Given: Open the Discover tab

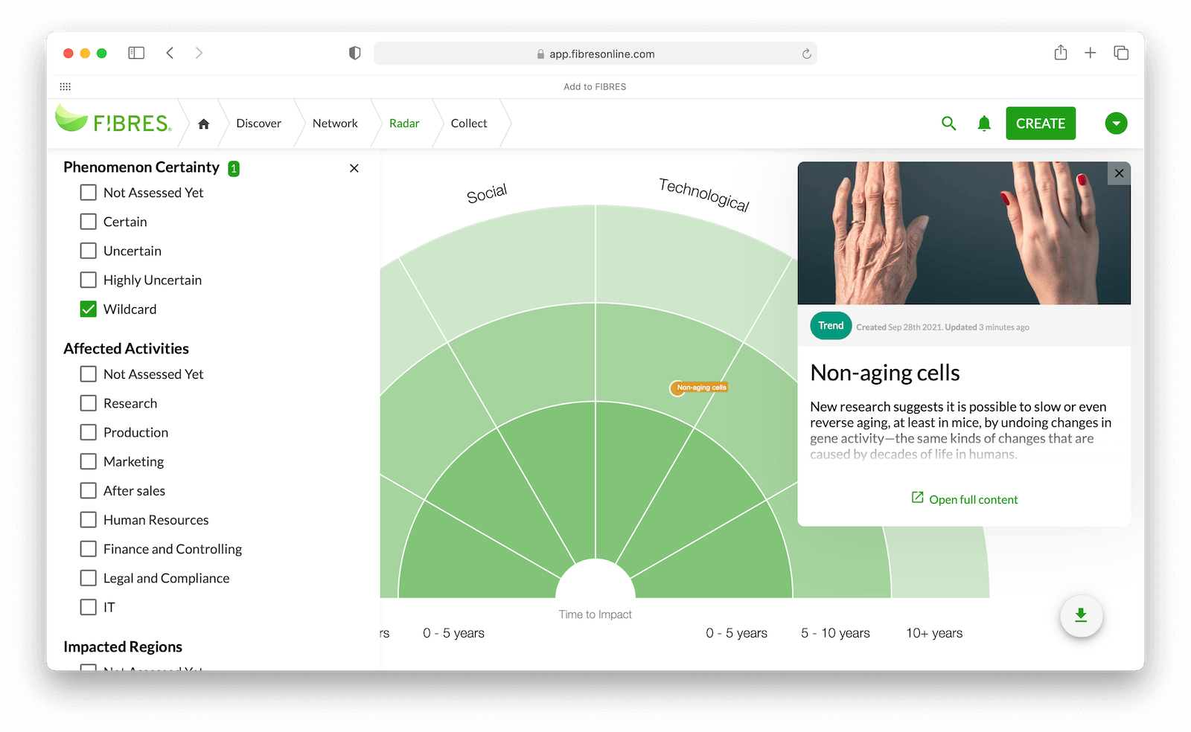Looking at the screenshot, I should 258,123.
